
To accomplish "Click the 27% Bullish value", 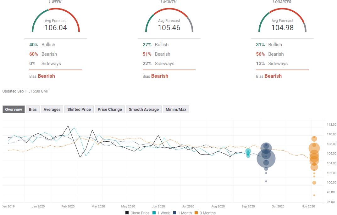I will (x=147, y=45).
